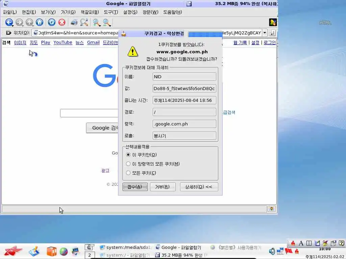Open the 설정(S) settings menu
This screenshot has height=259, width=346.
[x=130, y=12]
